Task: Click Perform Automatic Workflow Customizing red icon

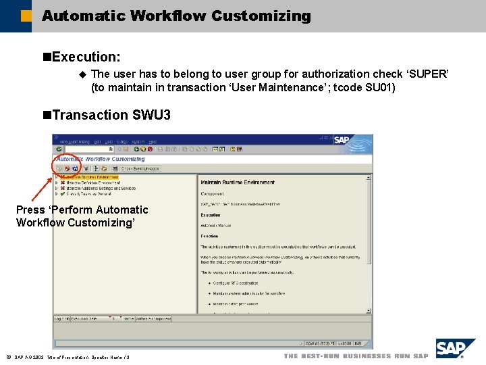Action: 67,168
